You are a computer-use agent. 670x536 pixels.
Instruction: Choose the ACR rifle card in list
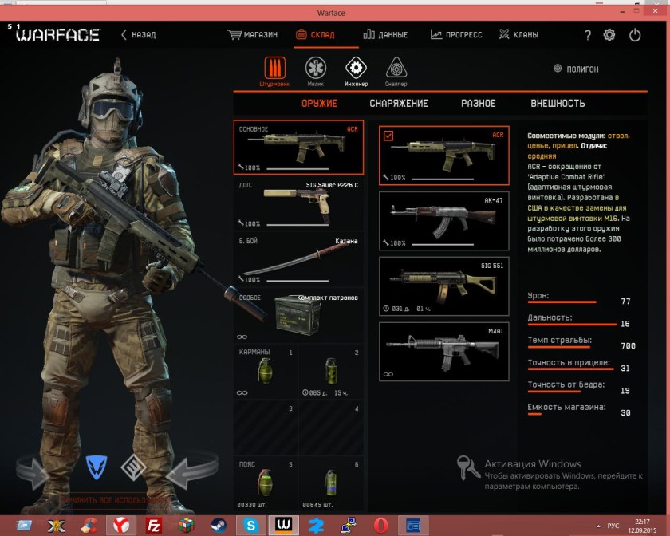pos(444,156)
